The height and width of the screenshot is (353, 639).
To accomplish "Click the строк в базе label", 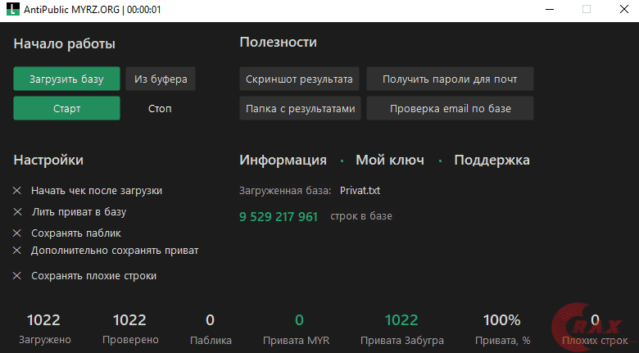I will coord(361,216).
